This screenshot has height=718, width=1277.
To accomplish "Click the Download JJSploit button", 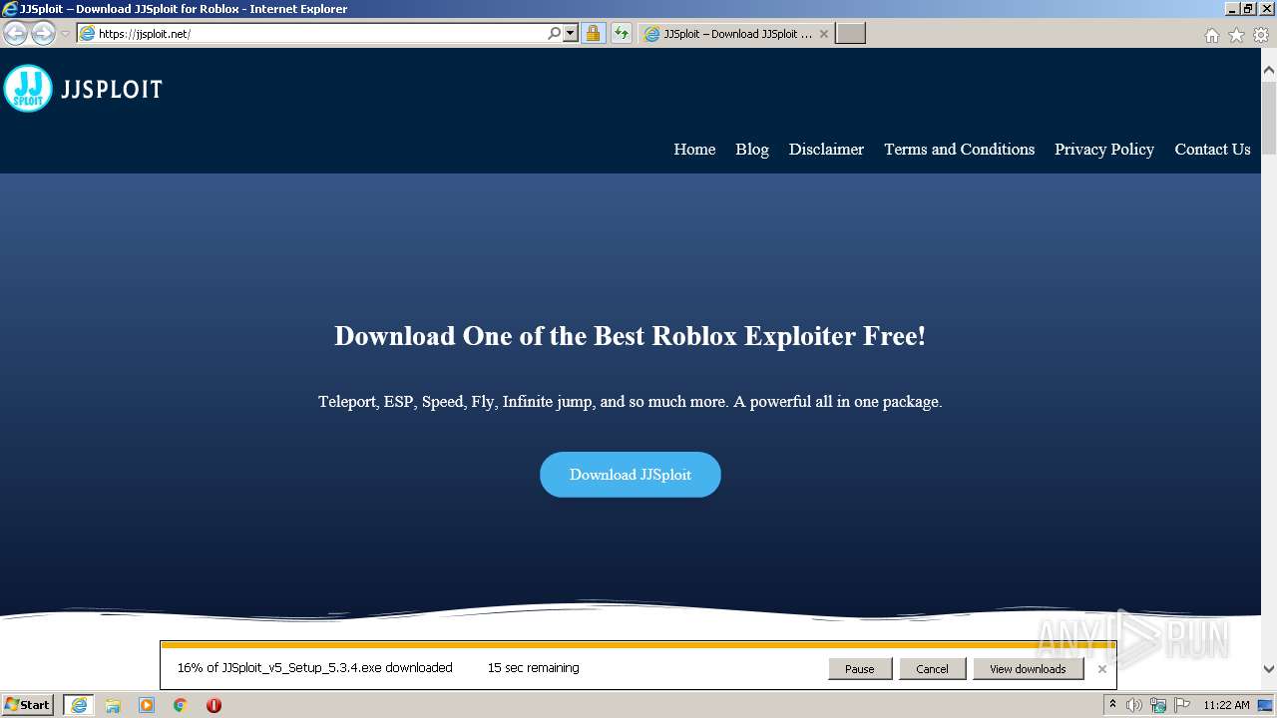I will tap(631, 475).
